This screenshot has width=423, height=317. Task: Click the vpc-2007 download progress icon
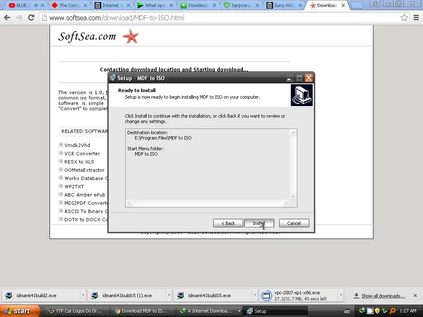point(266,296)
